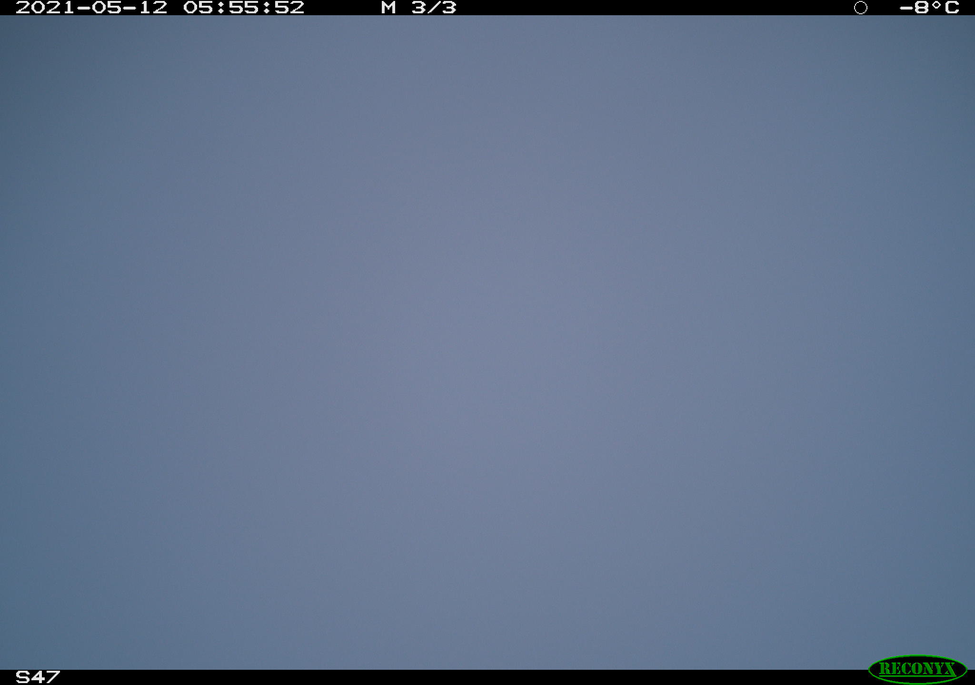This screenshot has height=685, width=975.
Task: Click the minus sign before the 8
Action: tap(906, 8)
